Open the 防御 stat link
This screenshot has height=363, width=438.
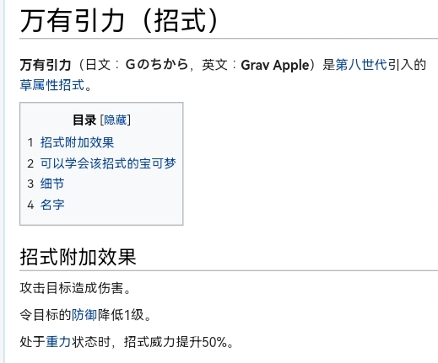[x=84, y=315]
